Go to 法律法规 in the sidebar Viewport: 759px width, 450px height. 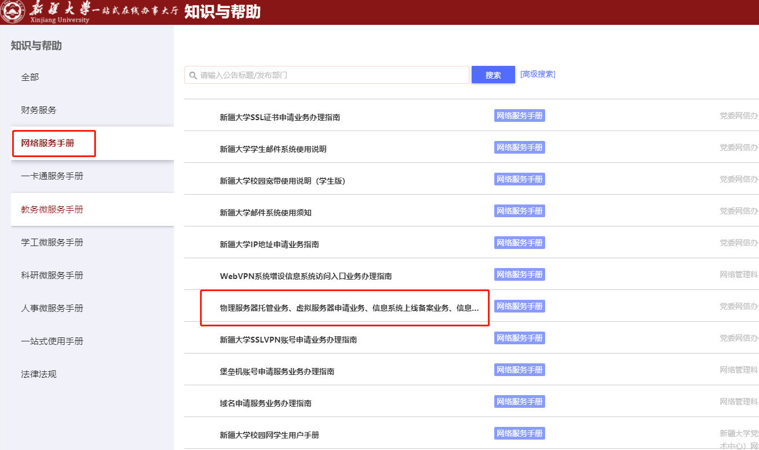(39, 374)
